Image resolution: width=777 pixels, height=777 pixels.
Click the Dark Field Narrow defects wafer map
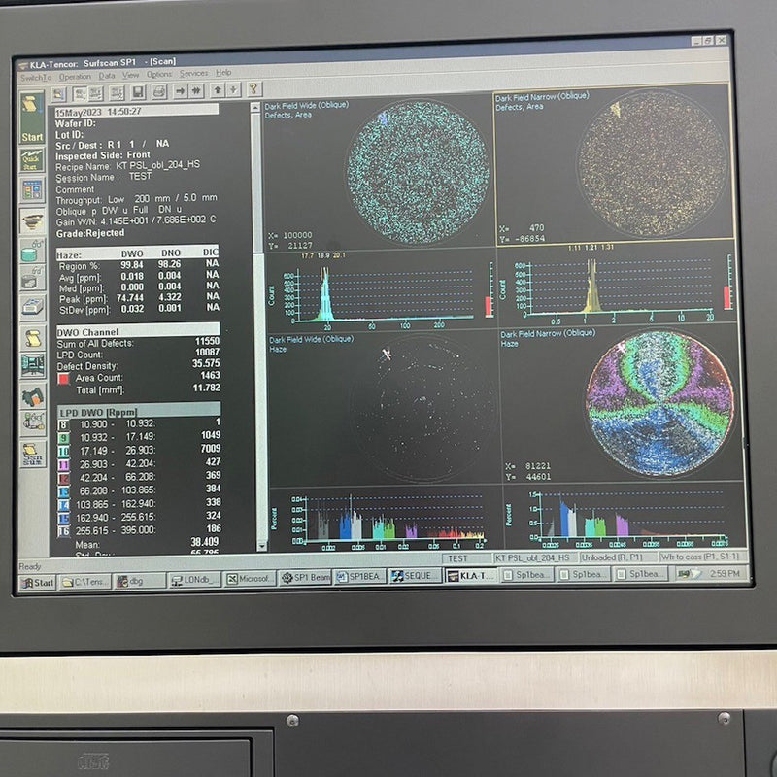coord(652,163)
